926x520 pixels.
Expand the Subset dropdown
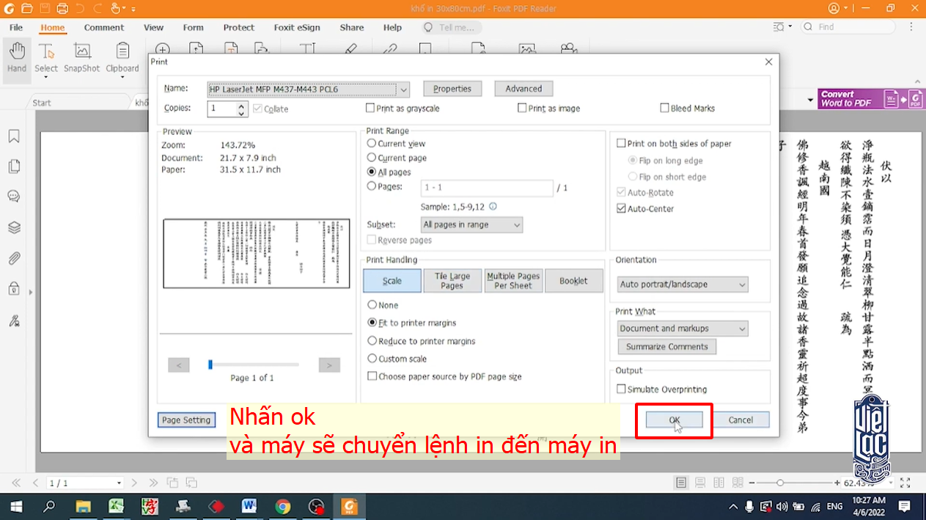coord(471,225)
